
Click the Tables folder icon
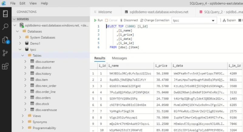point(29,55)
